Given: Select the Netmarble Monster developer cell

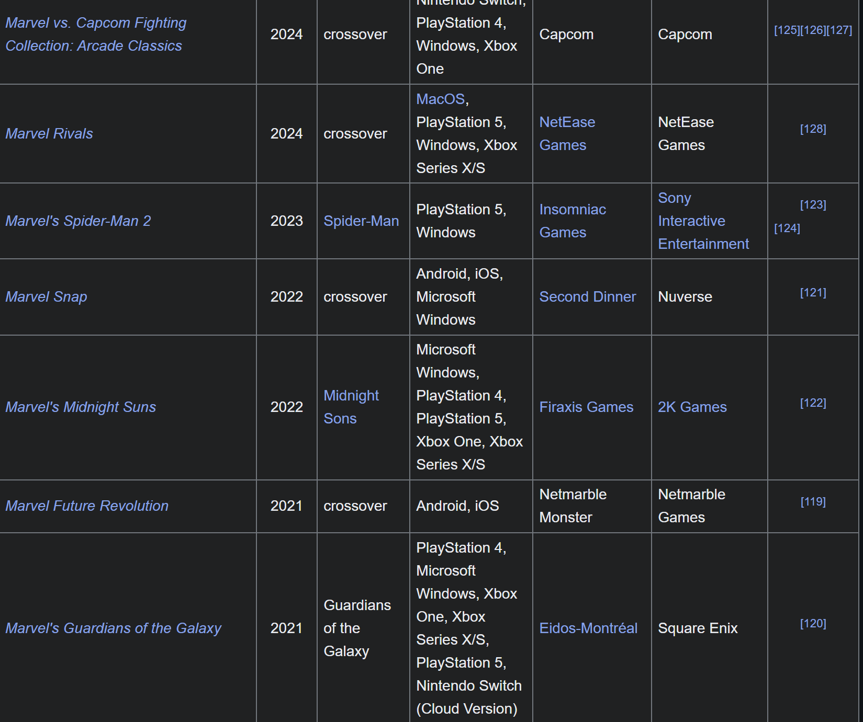Looking at the screenshot, I should coord(592,506).
